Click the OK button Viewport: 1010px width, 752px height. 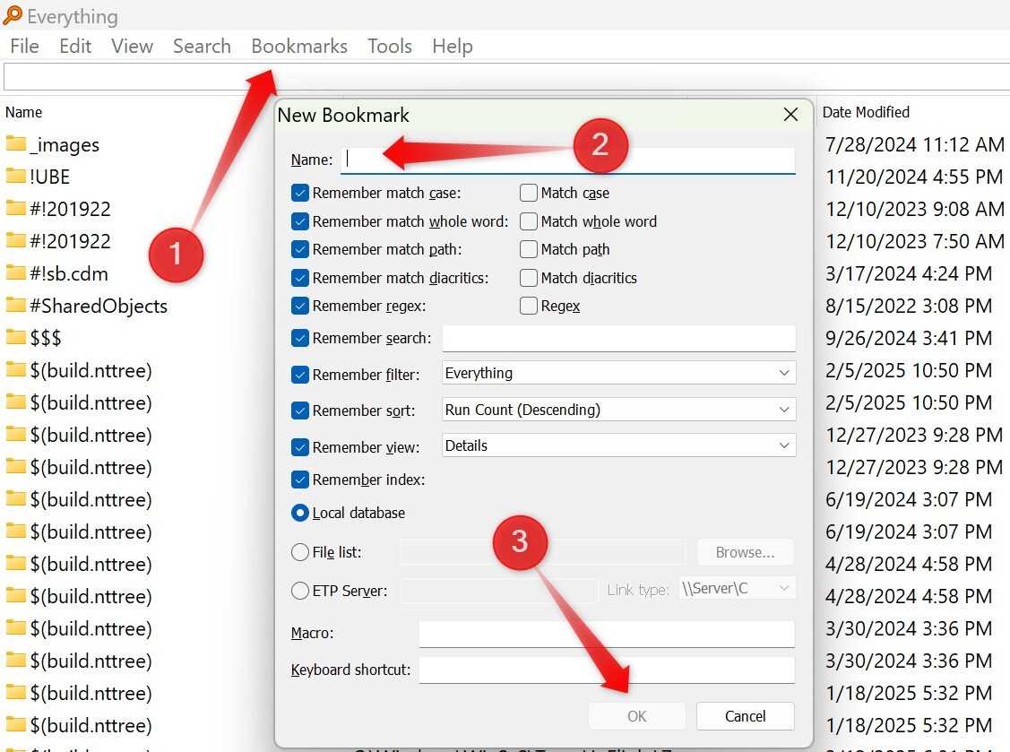click(x=635, y=715)
